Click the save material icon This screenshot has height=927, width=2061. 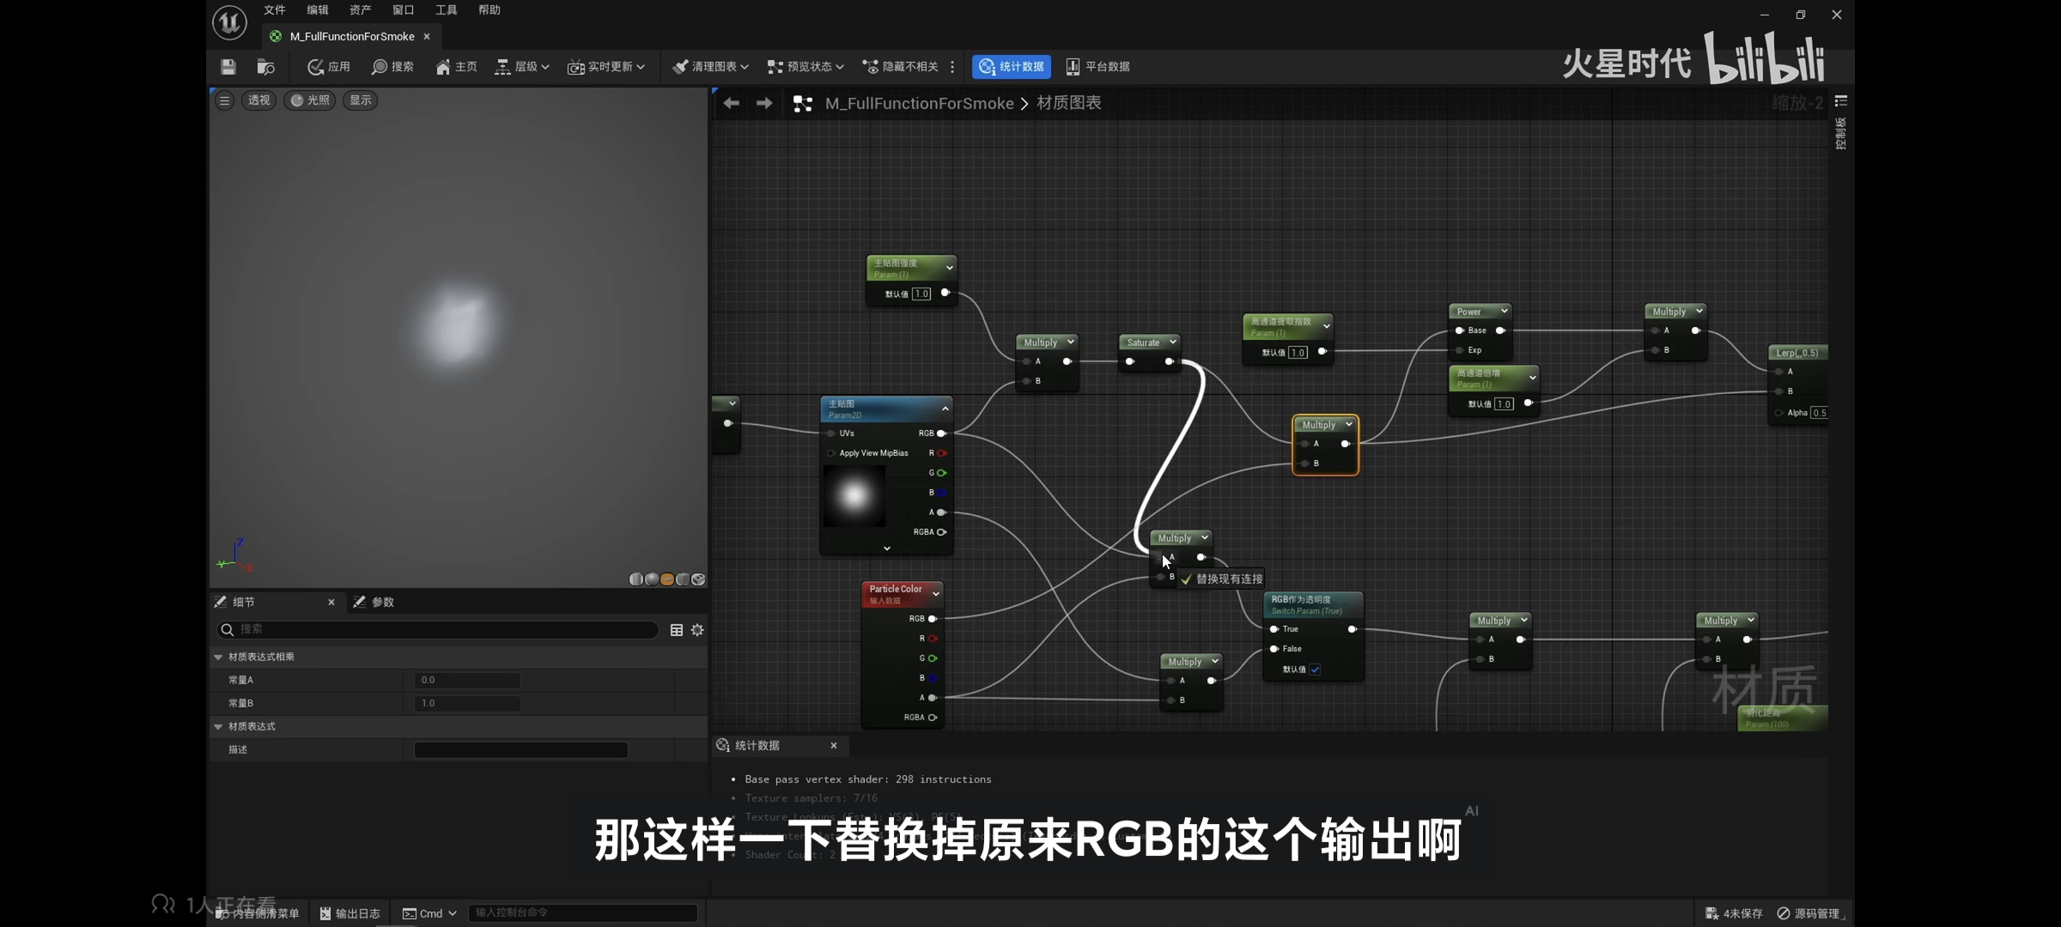(x=228, y=67)
